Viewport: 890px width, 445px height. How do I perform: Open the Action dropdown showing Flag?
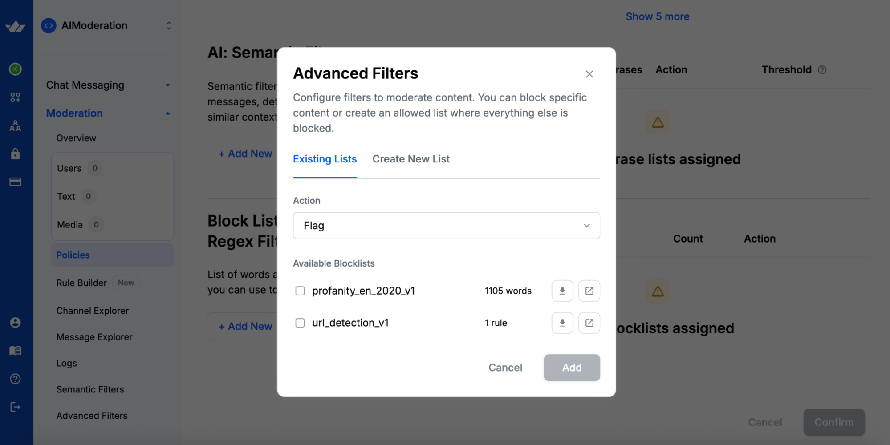click(x=446, y=226)
